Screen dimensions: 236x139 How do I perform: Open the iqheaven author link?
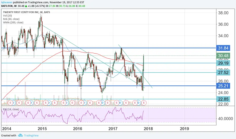click(7, 3)
